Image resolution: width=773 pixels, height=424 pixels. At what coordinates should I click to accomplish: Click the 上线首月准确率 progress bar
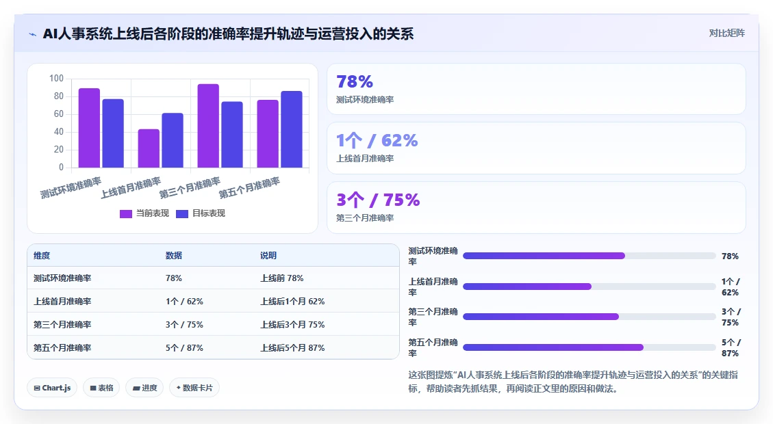point(589,287)
